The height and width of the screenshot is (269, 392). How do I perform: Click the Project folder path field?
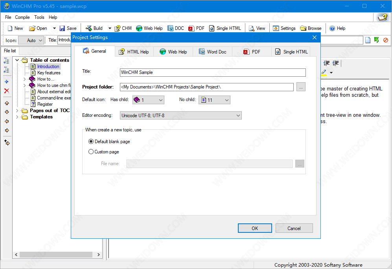pos(206,87)
